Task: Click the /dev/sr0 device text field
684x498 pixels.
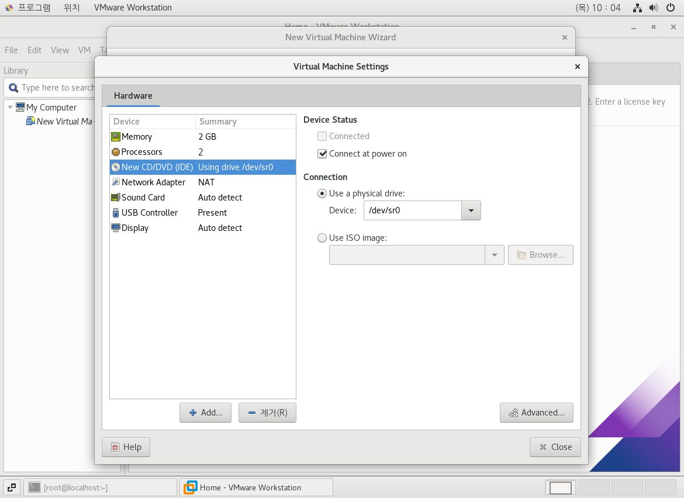Action: pos(413,210)
